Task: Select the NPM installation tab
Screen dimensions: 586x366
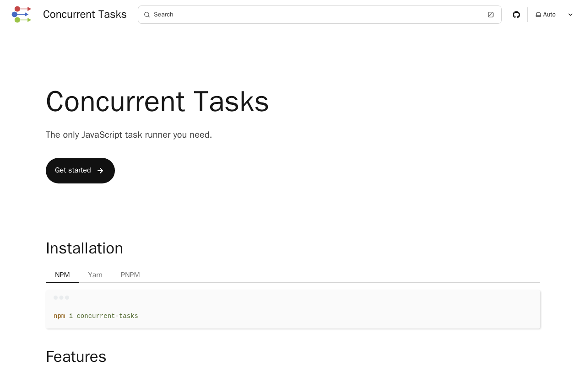Action: point(62,275)
